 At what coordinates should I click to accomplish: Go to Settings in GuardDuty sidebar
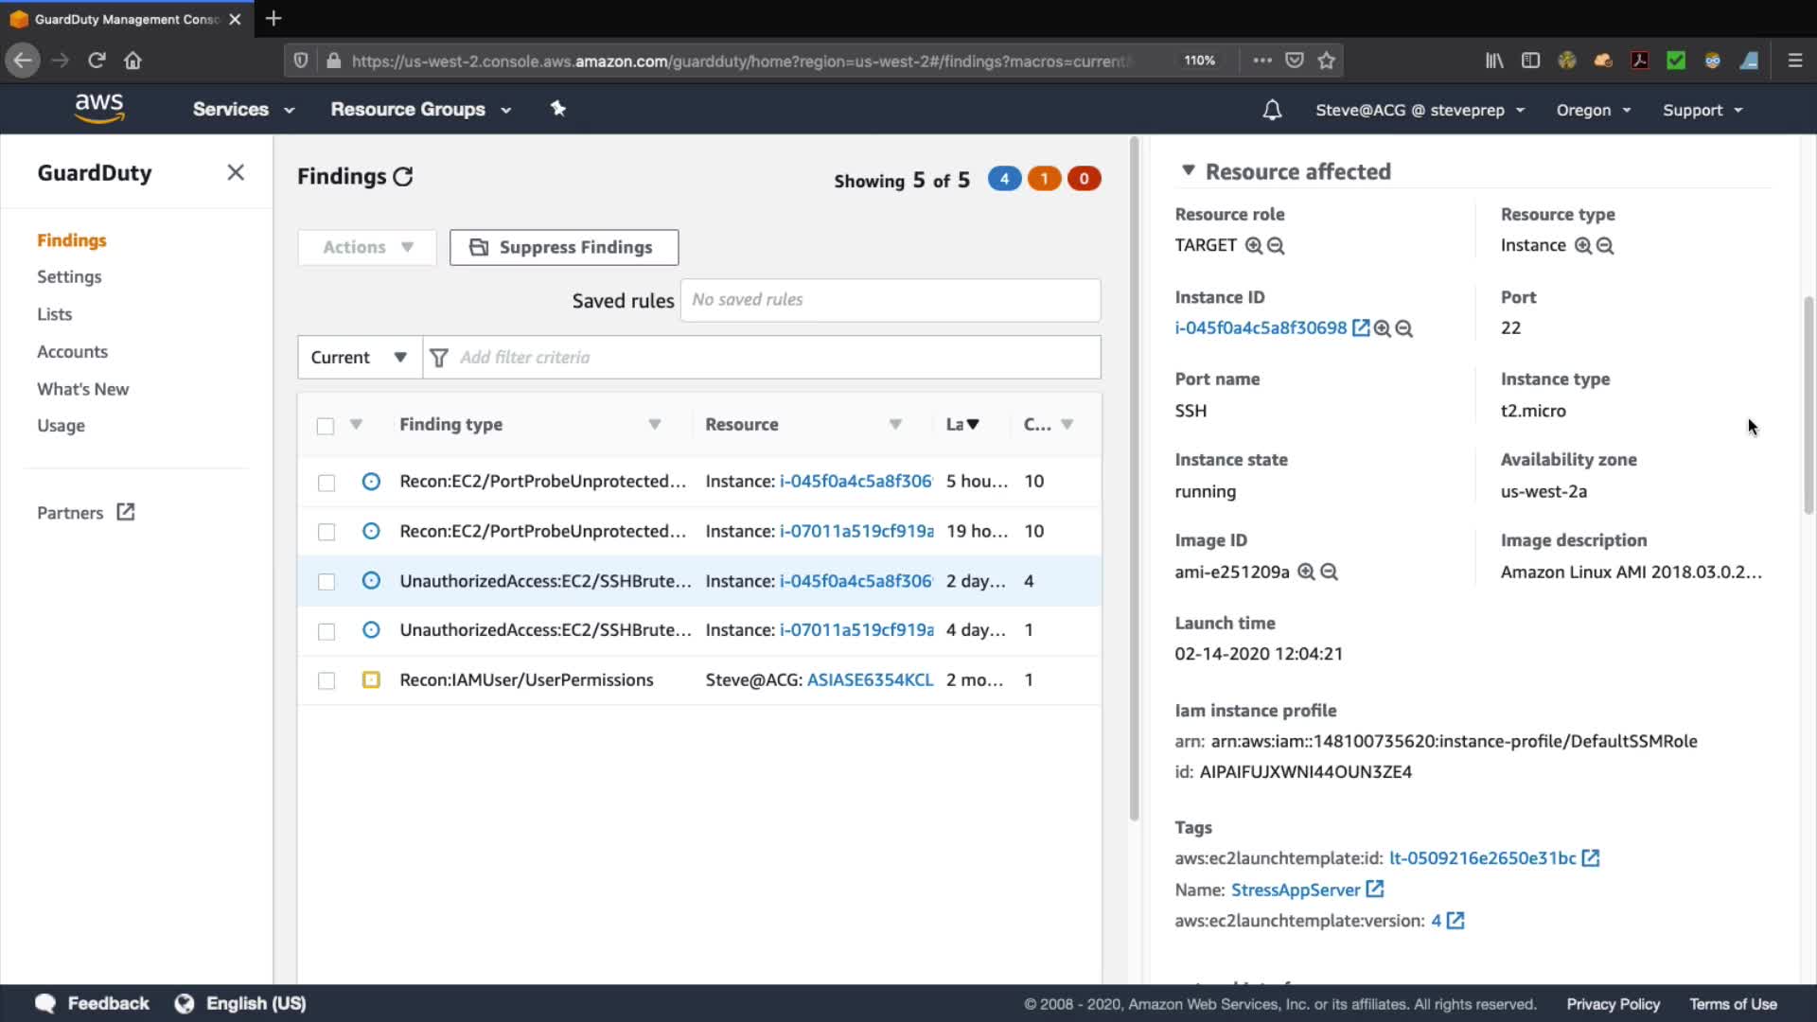coord(69,277)
